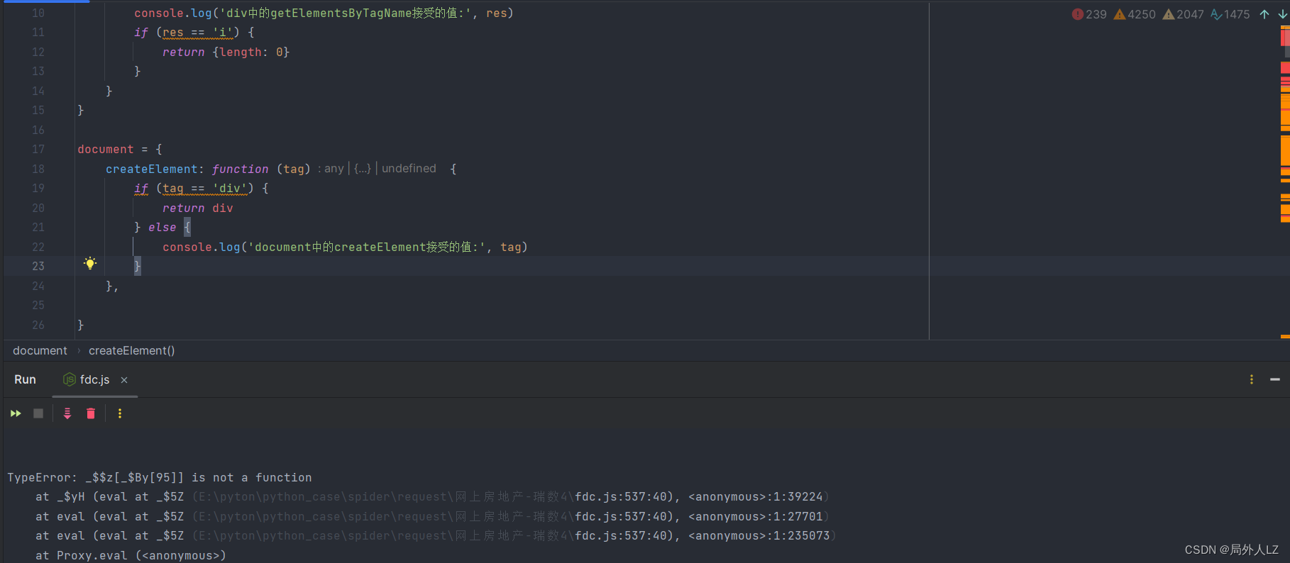Click the 'else' keyword on line 21
The width and height of the screenshot is (1290, 563).
pos(162,228)
